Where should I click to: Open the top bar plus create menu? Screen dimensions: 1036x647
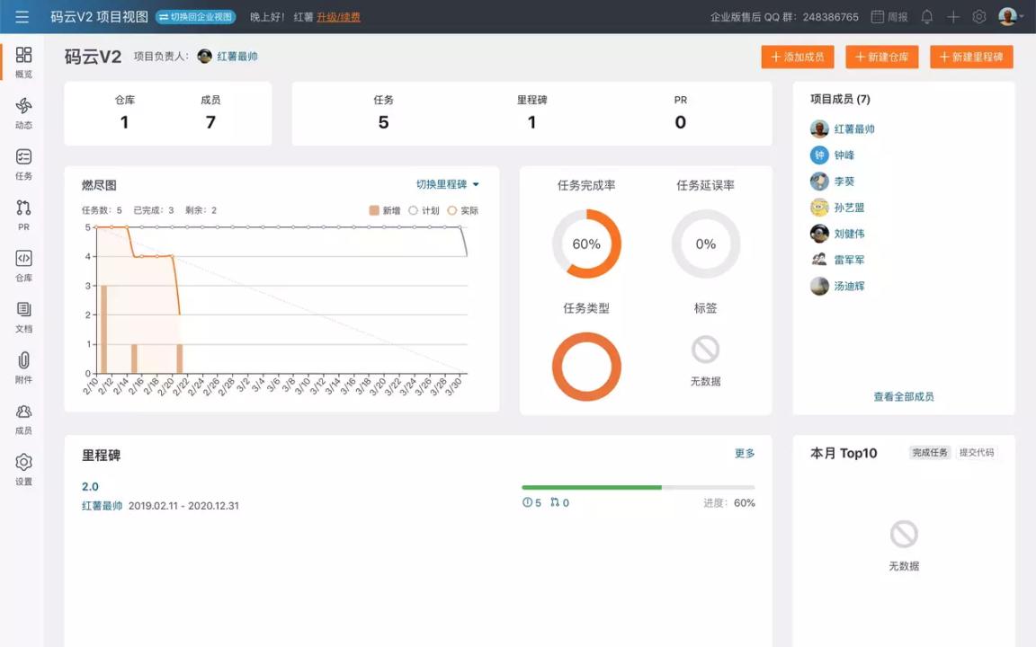pos(953,17)
